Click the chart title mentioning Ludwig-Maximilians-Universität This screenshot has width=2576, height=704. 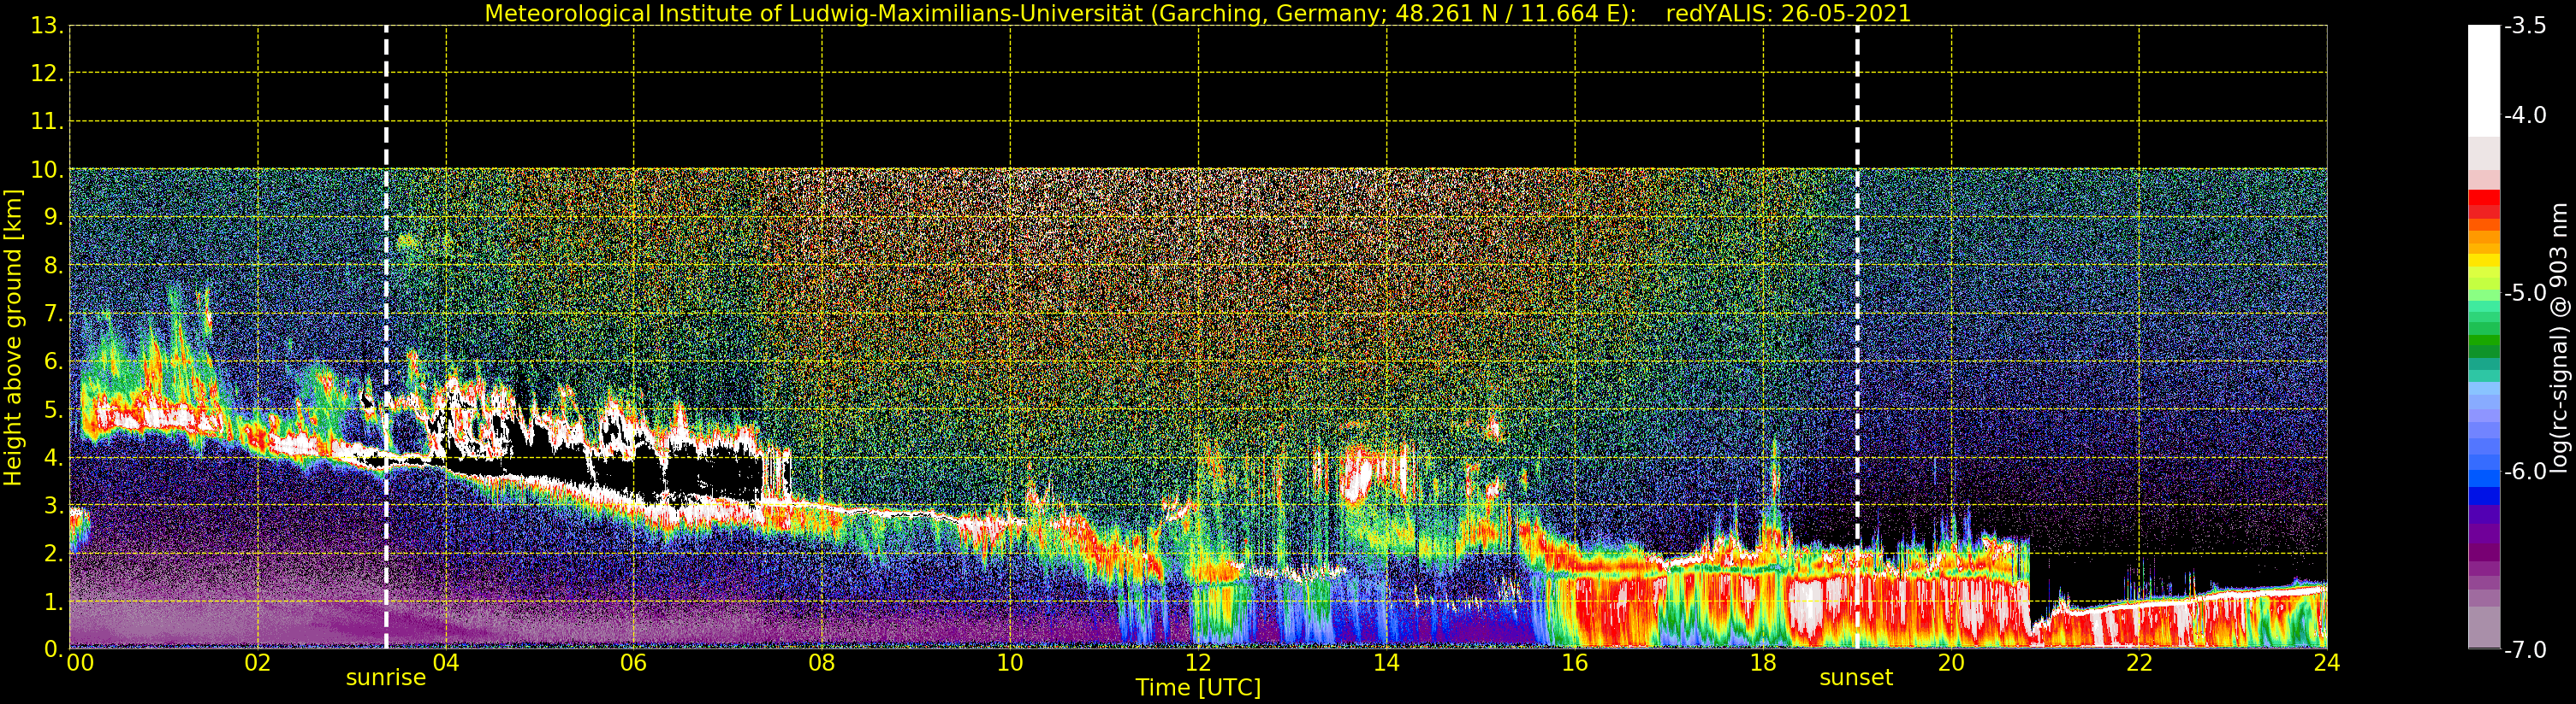1198,14
